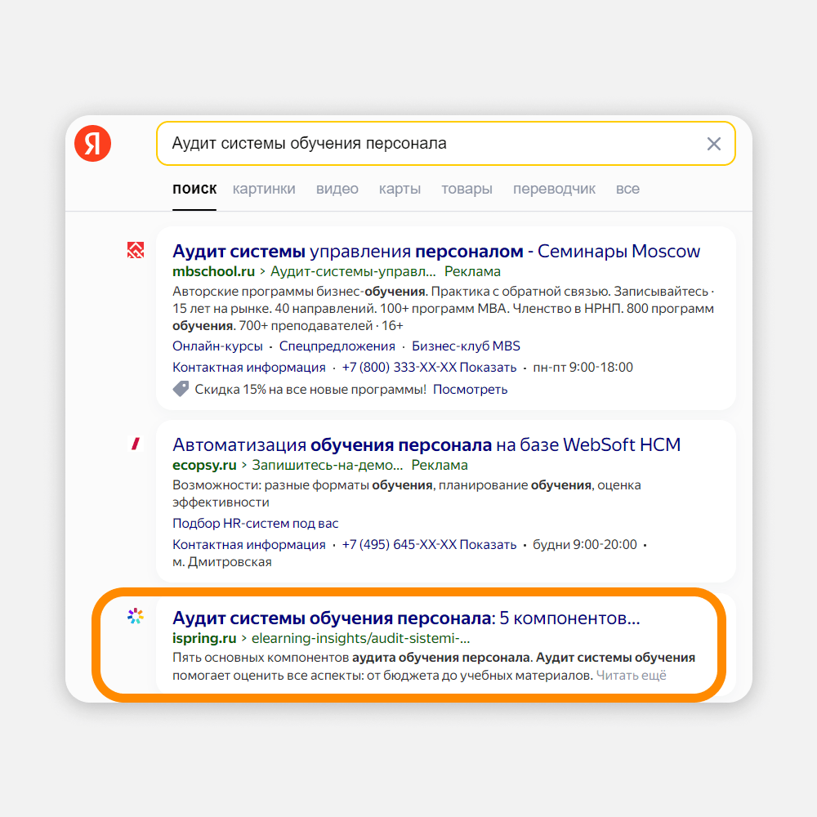Open the Семинары Moscow ad title link
Image resolution: width=817 pixels, height=817 pixels.
[436, 251]
